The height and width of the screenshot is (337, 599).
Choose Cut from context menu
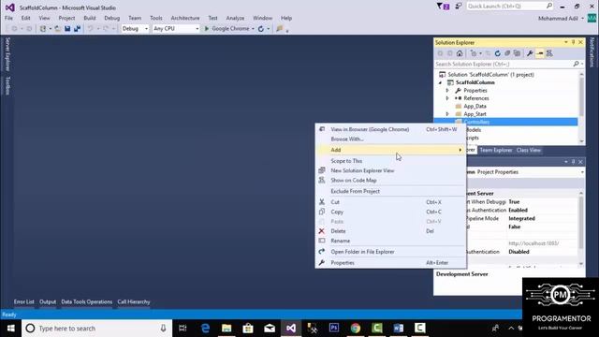[x=390, y=202]
